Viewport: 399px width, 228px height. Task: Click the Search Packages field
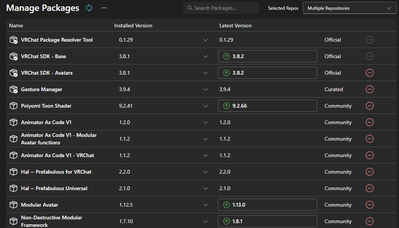click(x=221, y=8)
